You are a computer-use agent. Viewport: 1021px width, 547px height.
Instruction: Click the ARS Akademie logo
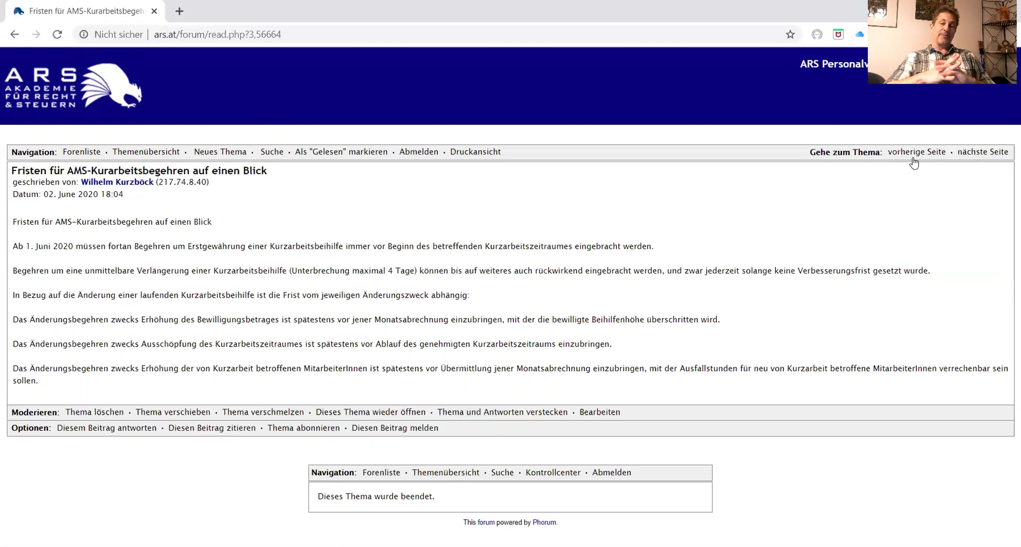pos(73,86)
